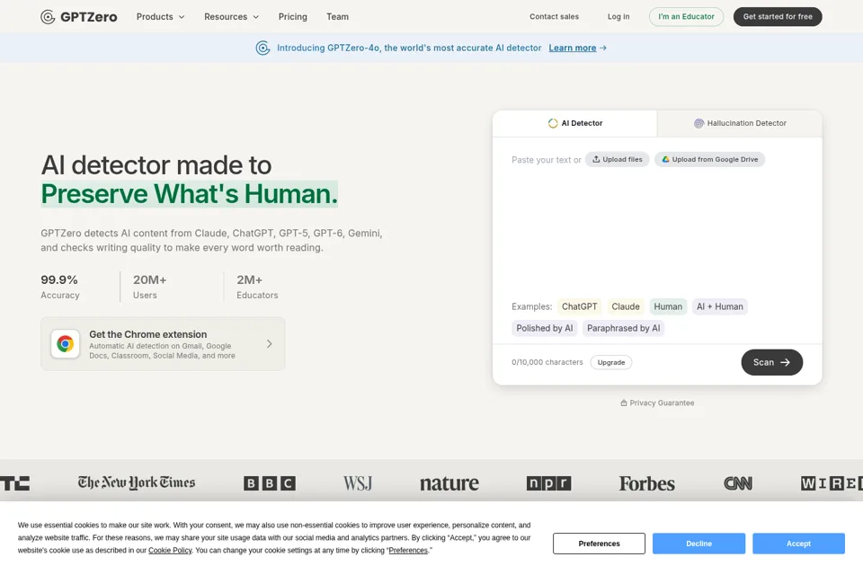The height and width of the screenshot is (575, 863).
Task: Click the 2M+ Educators stat
Action: coord(257,287)
